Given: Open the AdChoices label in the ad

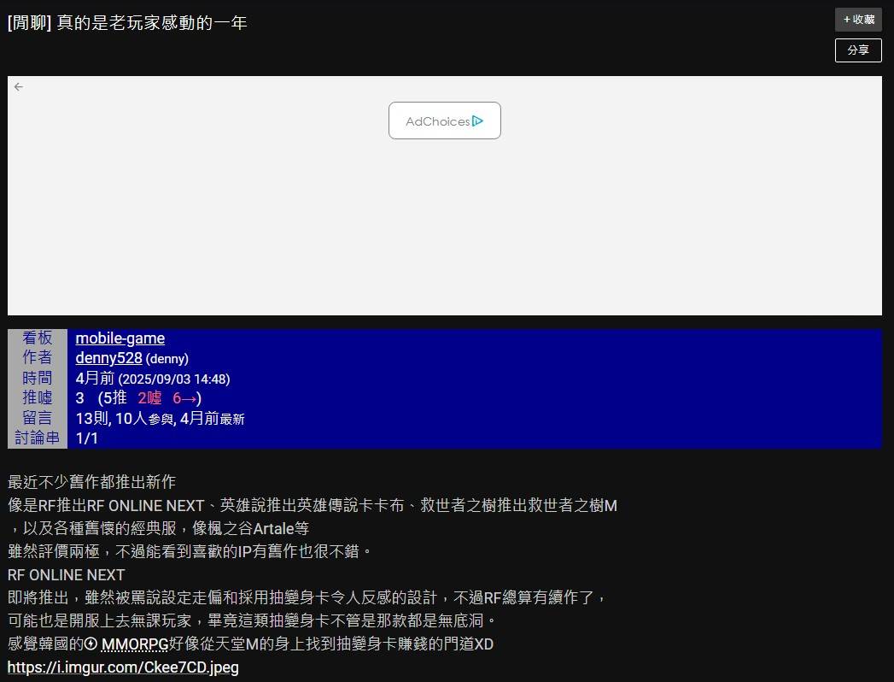Looking at the screenshot, I should pyautogui.click(x=437, y=121).
